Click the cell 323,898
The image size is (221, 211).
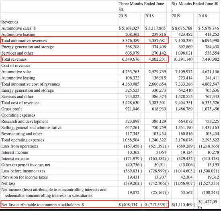coord(132,121)
